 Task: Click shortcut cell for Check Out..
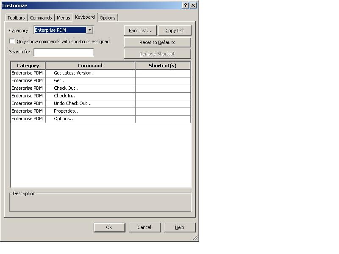coord(163,88)
